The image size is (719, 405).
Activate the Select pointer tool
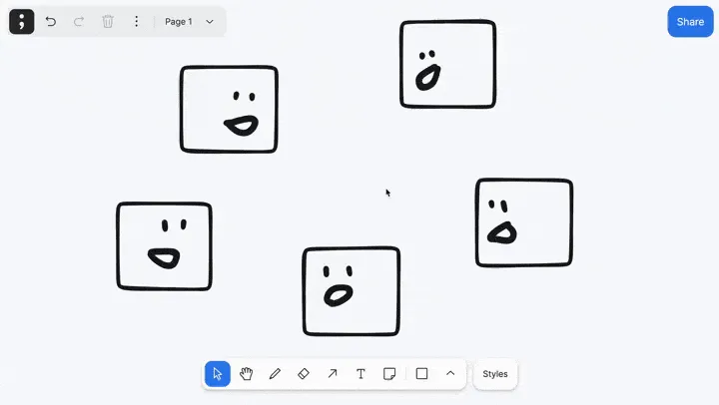(217, 374)
